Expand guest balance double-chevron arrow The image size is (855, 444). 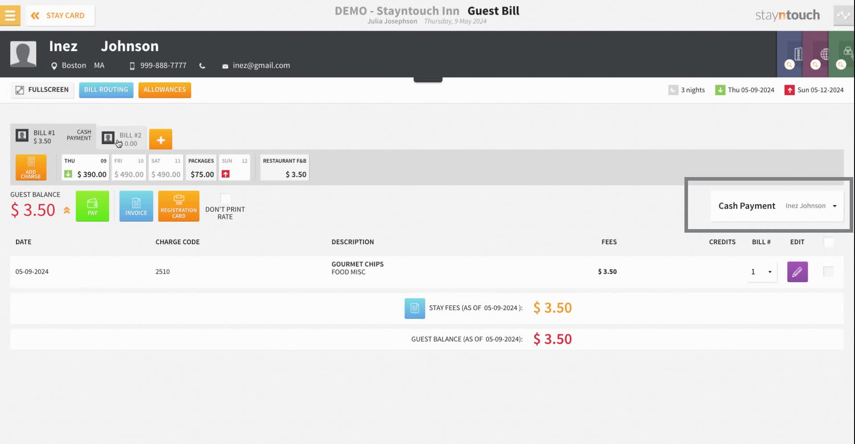tap(67, 210)
